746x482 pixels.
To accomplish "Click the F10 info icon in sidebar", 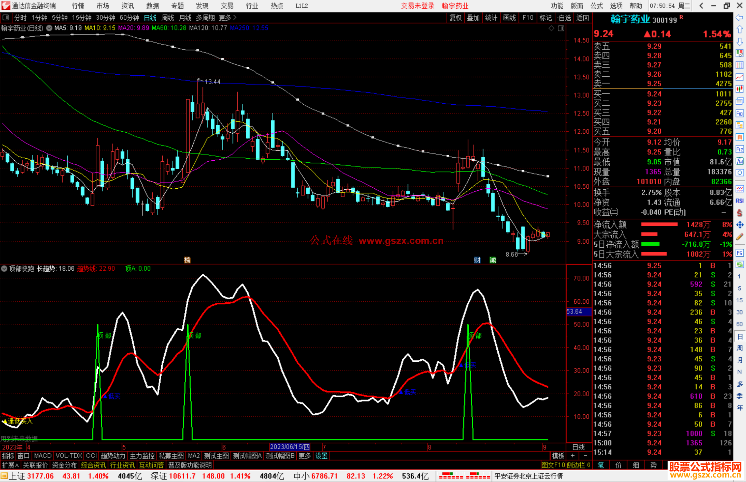I will [x=739, y=113].
